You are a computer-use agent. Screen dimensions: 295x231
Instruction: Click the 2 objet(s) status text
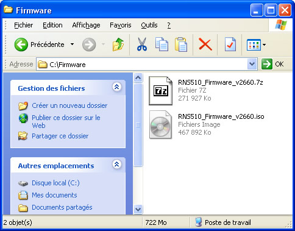coord(18,222)
